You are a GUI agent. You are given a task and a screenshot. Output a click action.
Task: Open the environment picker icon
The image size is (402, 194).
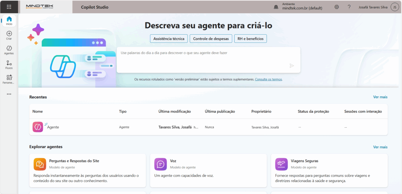pyautogui.click(x=276, y=7)
